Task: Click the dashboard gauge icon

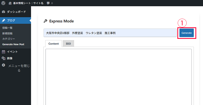Action: 3,12
